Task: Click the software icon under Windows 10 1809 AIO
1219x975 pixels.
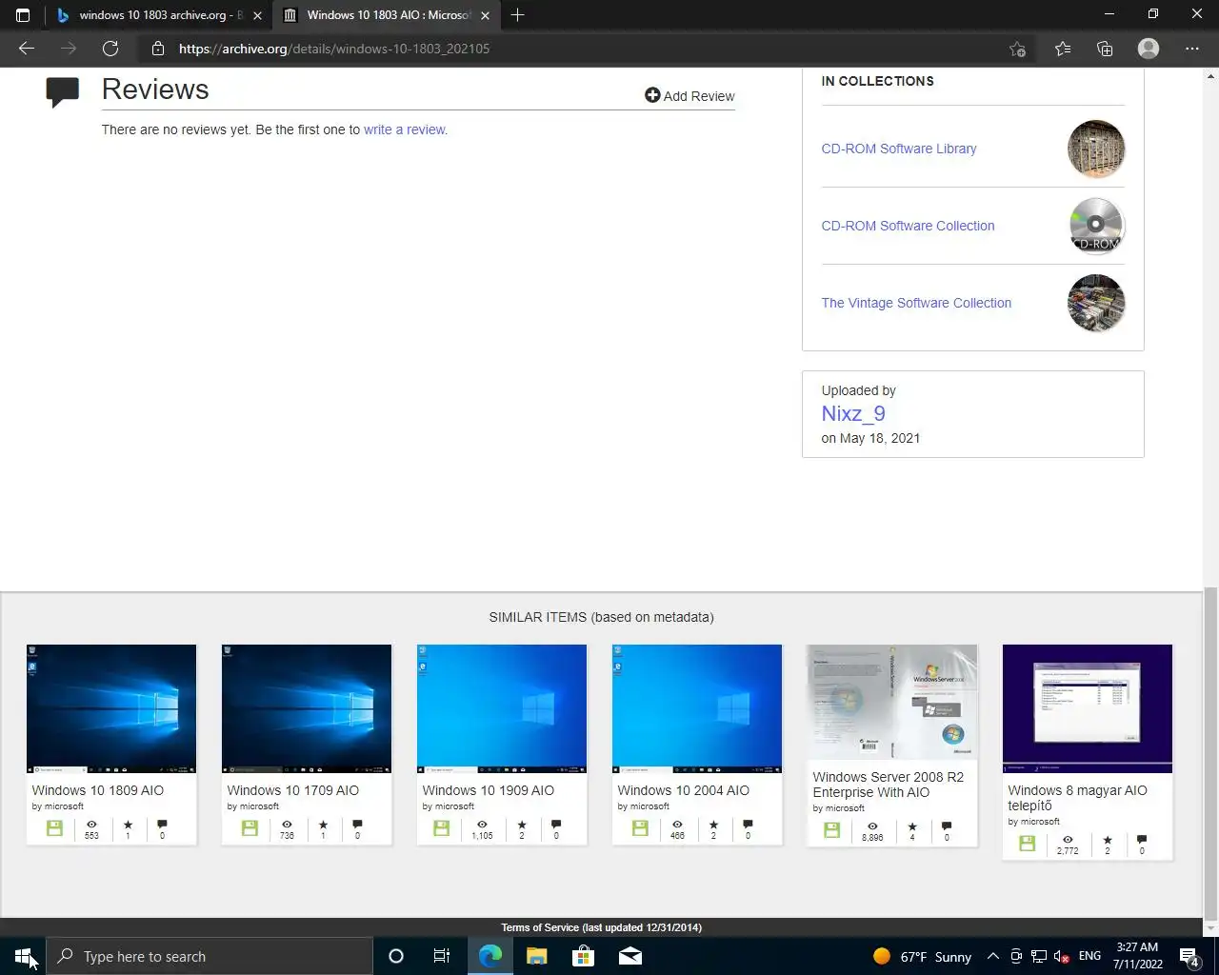Action: pos(54,828)
